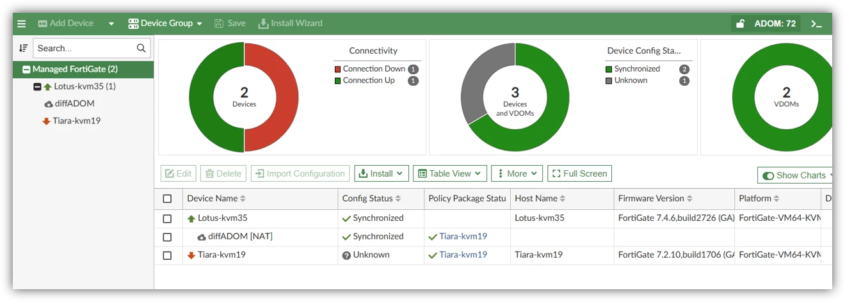The height and width of the screenshot is (302, 845).
Task: Click the Add Device button
Action: 66,23
